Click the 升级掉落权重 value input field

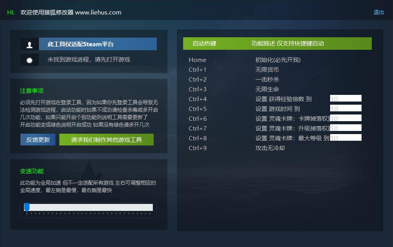click(345, 128)
